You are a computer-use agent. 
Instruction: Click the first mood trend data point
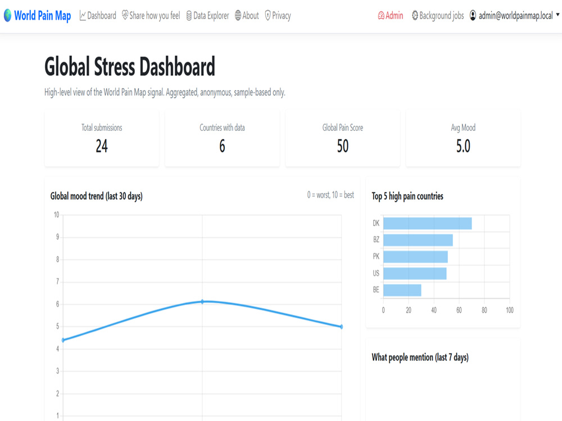(x=63, y=340)
